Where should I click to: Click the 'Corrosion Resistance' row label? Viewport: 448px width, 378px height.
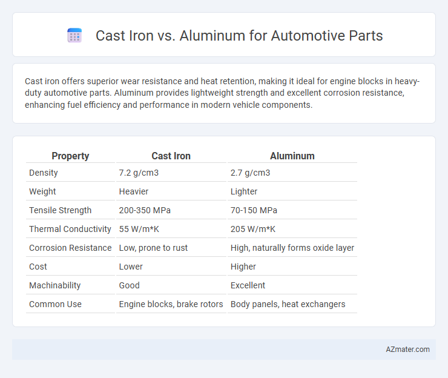coord(70,248)
